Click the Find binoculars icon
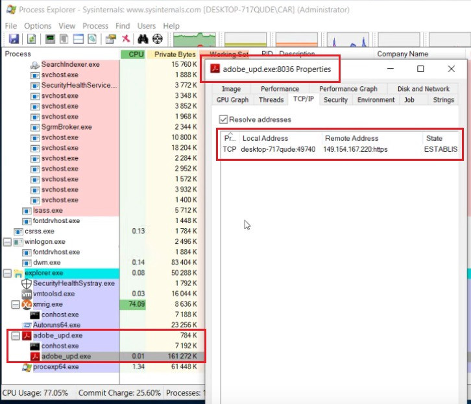Screen dimensions: 471x404 [142, 40]
